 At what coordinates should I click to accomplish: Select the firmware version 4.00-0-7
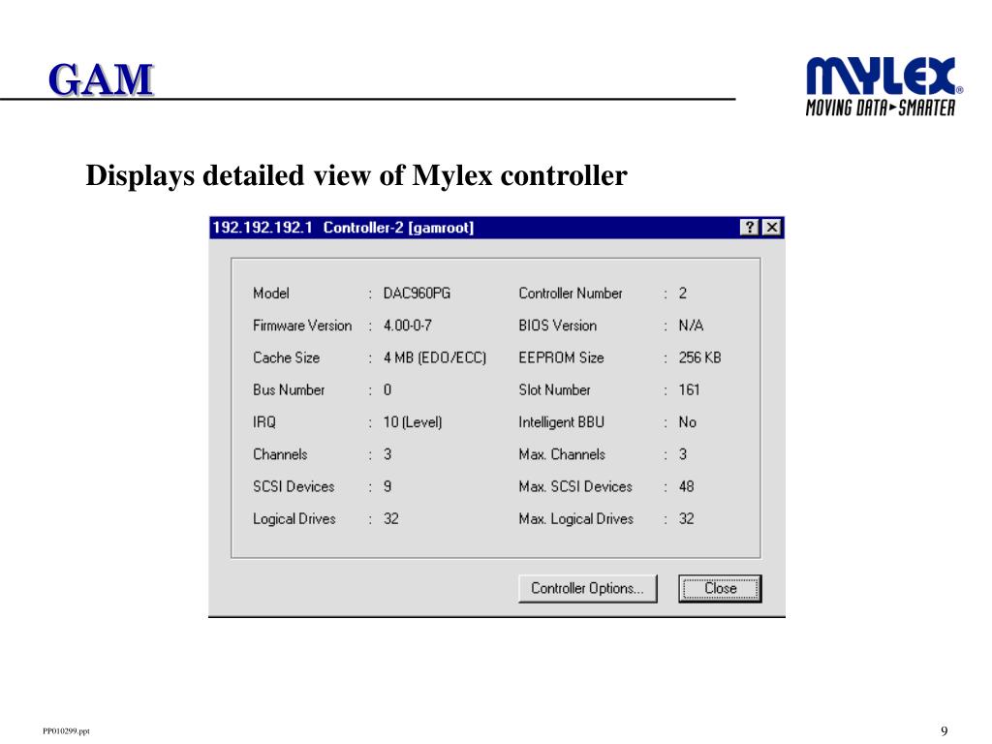pos(408,325)
